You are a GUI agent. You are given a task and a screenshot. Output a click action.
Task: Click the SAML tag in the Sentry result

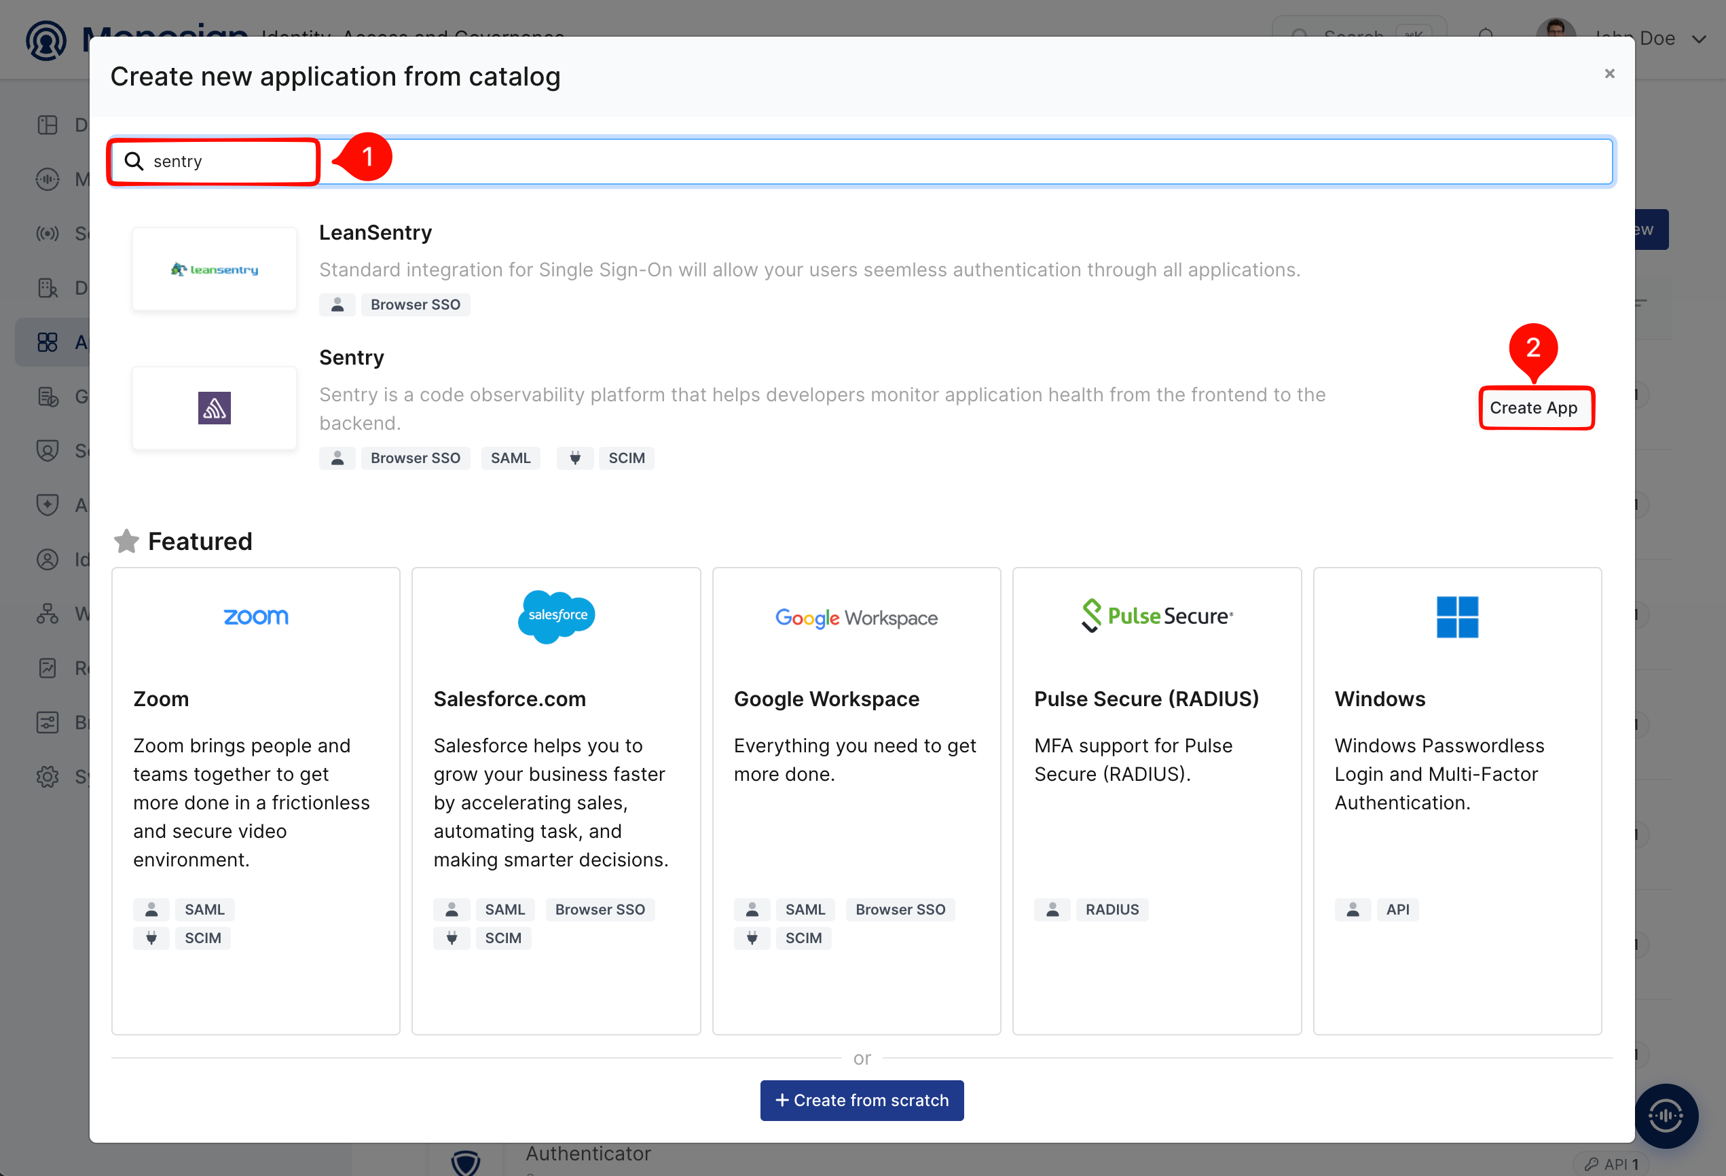(x=510, y=458)
